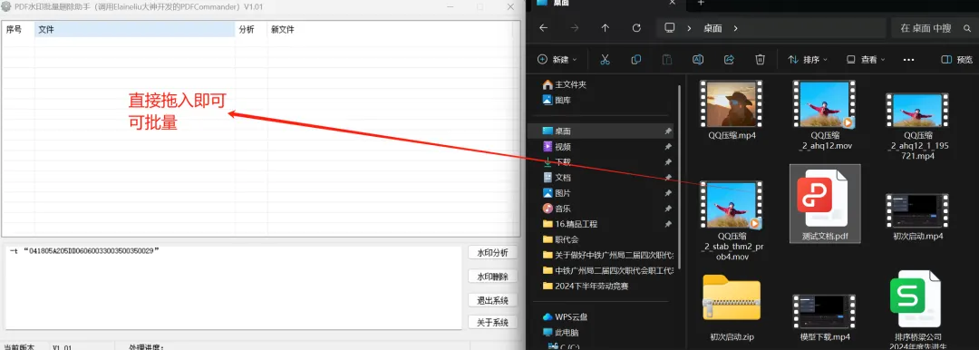Select 图库 in the sidebar
This screenshot has width=979, height=350.
click(x=557, y=100)
